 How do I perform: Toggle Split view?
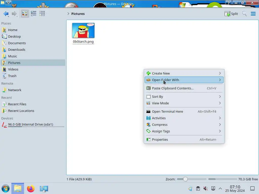[231, 14]
